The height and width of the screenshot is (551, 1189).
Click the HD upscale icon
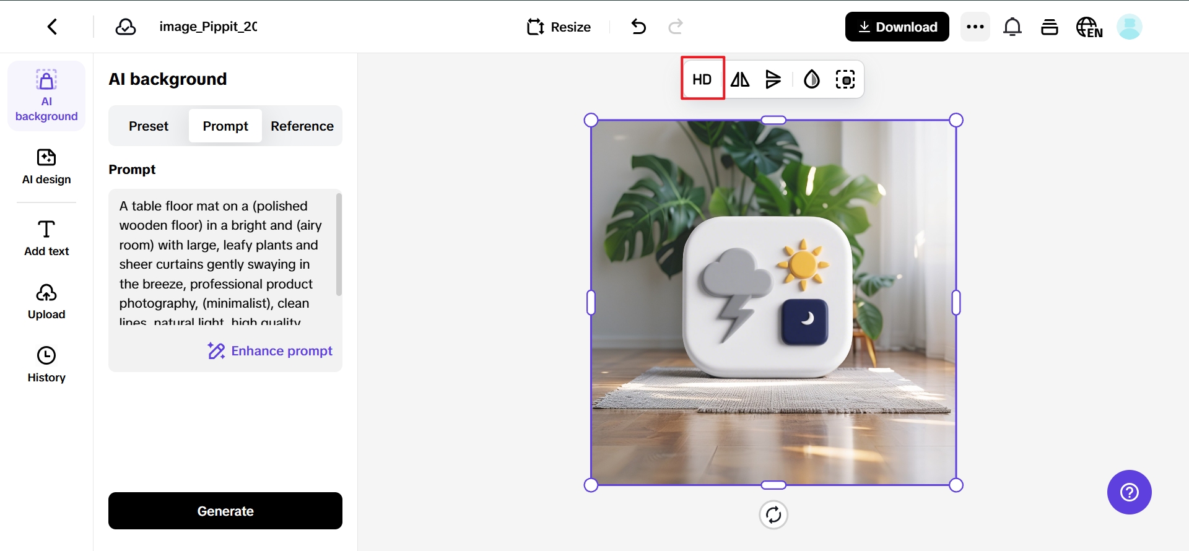pyautogui.click(x=702, y=79)
